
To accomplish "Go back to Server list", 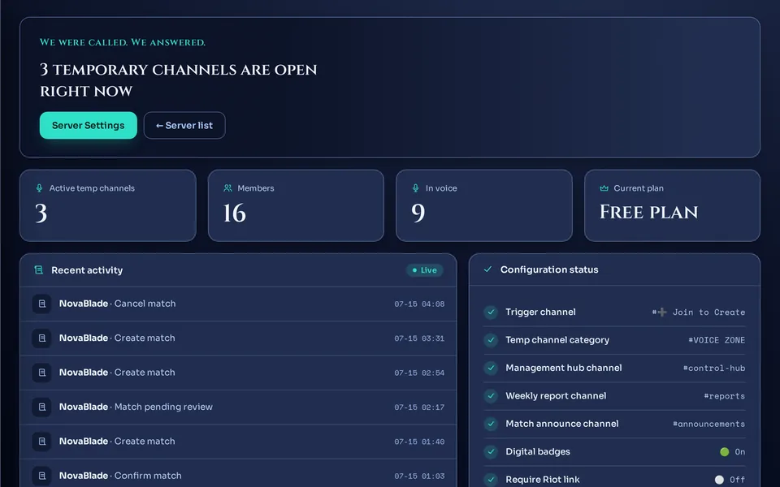I will coord(184,125).
